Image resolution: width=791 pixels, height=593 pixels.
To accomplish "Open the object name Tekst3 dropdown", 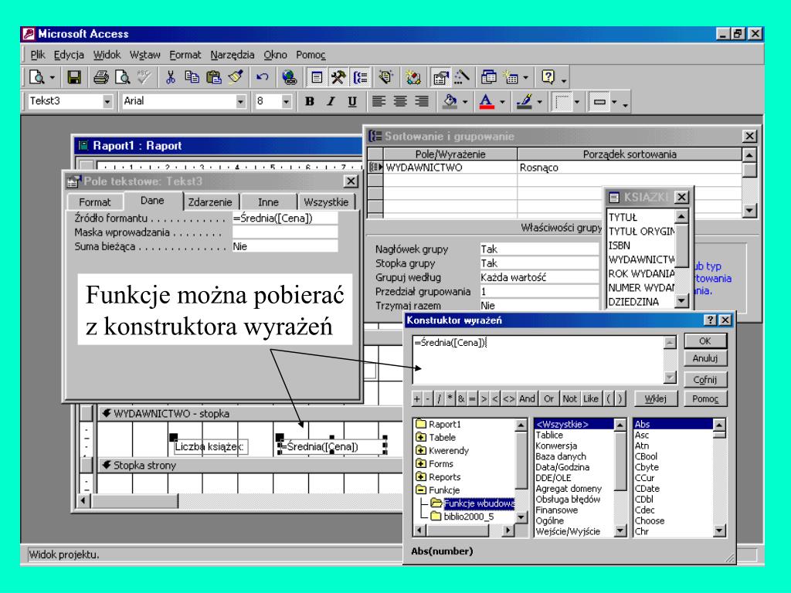I will [x=107, y=101].
